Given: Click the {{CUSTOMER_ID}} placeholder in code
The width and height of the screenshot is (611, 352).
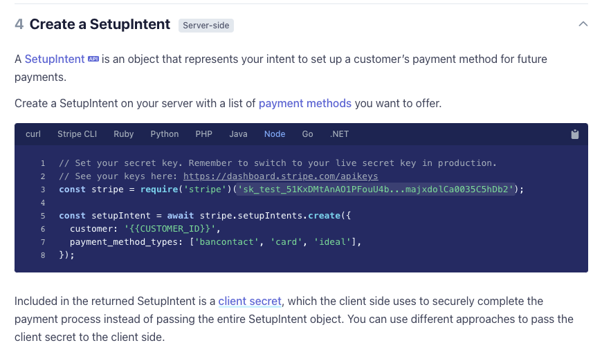Looking at the screenshot, I should [x=170, y=229].
